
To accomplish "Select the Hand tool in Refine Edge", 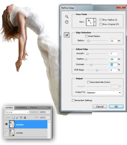I will (67, 22).
